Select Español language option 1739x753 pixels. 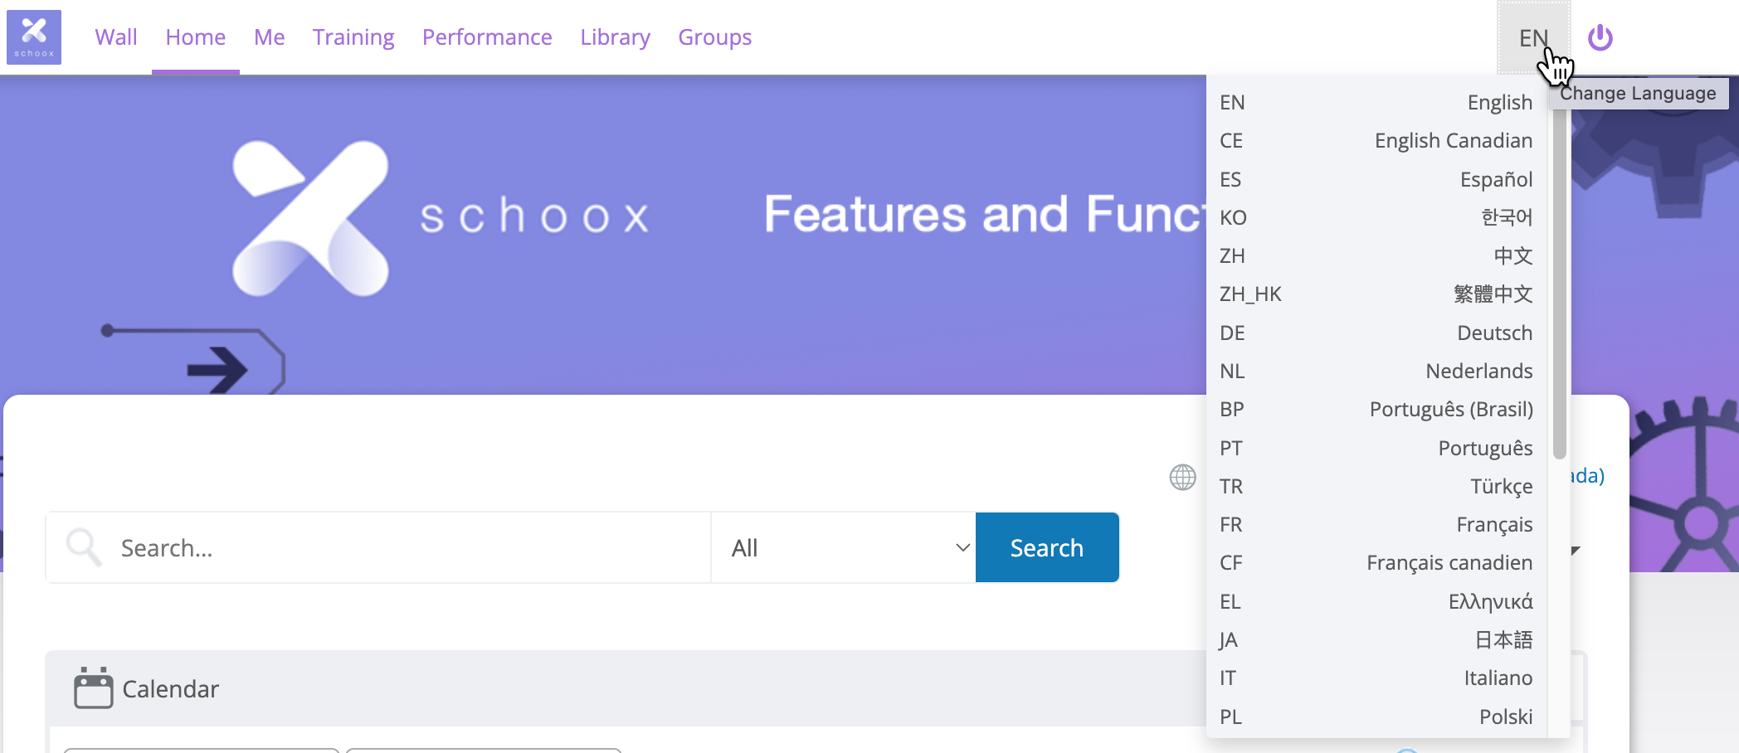[x=1376, y=179]
